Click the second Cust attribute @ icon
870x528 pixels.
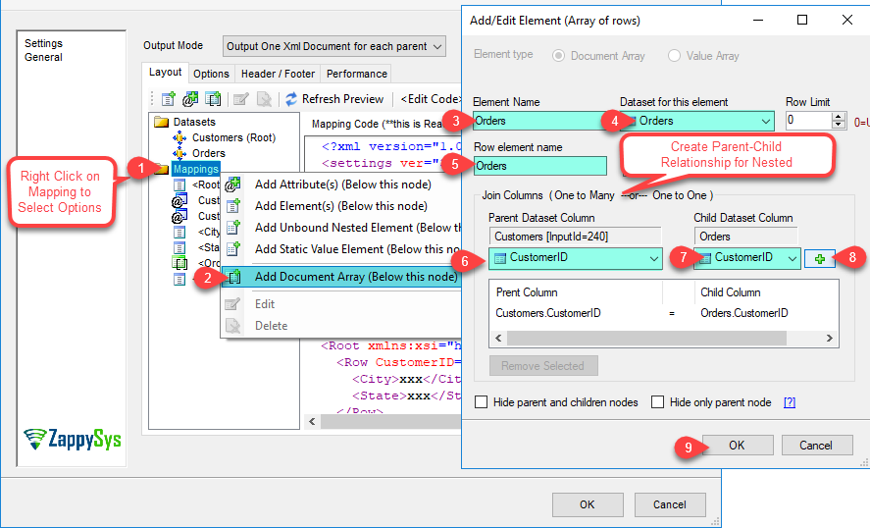[179, 216]
